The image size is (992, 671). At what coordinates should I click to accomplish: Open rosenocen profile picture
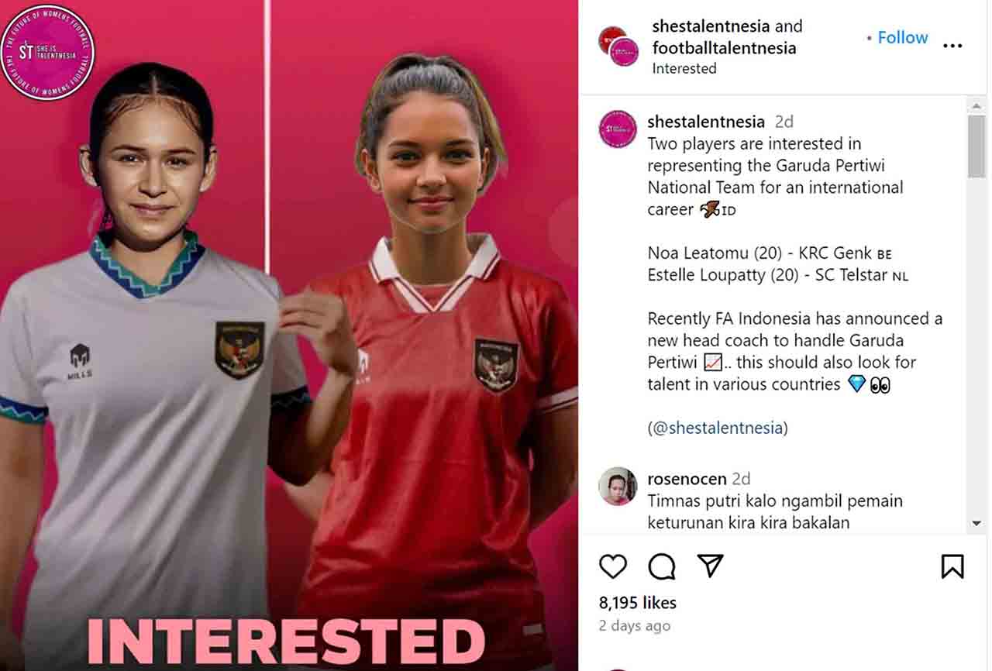(618, 486)
